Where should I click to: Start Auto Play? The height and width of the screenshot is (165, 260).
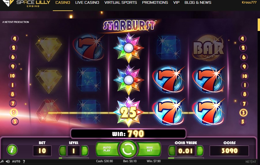[x=107, y=149]
